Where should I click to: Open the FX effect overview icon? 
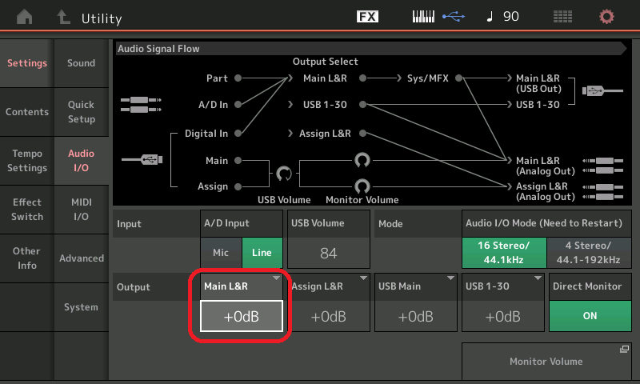coord(367,17)
